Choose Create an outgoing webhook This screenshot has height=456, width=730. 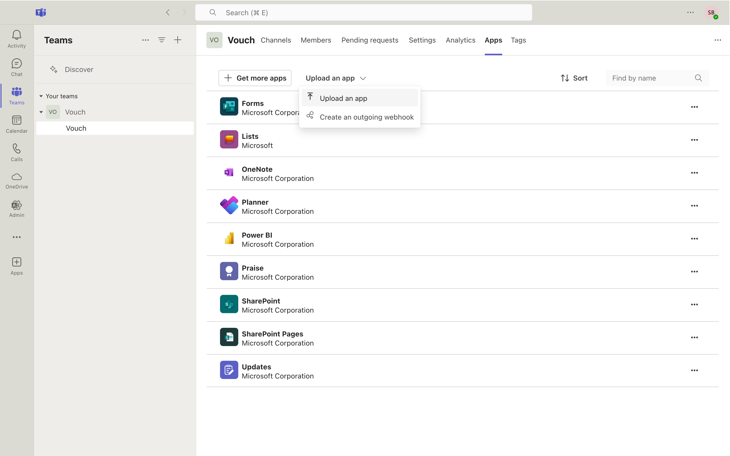pyautogui.click(x=360, y=117)
